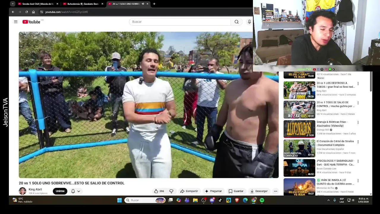Open the browser home page

(x=34, y=12)
